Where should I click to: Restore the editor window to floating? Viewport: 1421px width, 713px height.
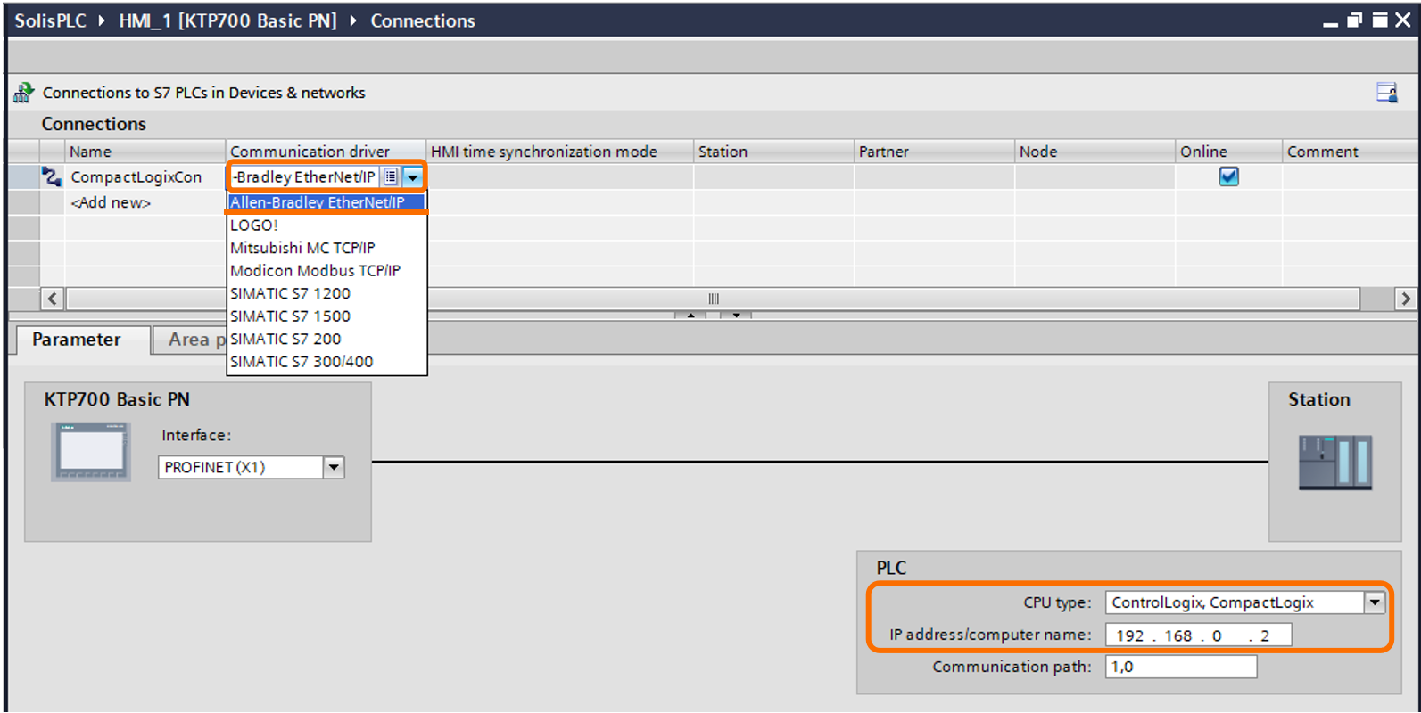point(1354,20)
